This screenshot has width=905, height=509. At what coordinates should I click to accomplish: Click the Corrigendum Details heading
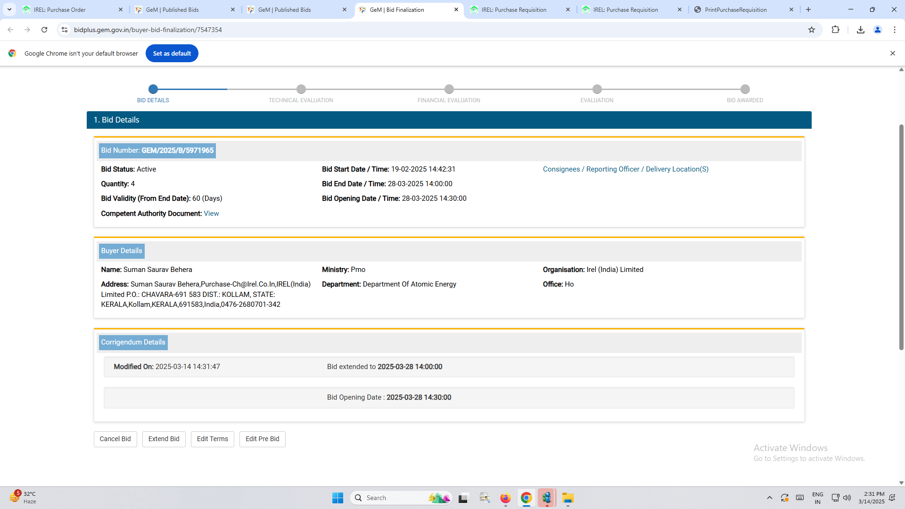133,342
